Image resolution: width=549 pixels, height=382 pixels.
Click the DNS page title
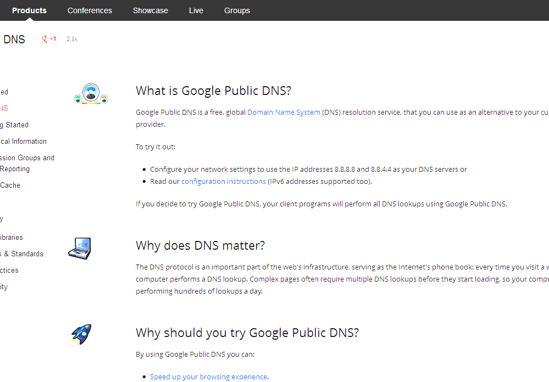point(14,40)
